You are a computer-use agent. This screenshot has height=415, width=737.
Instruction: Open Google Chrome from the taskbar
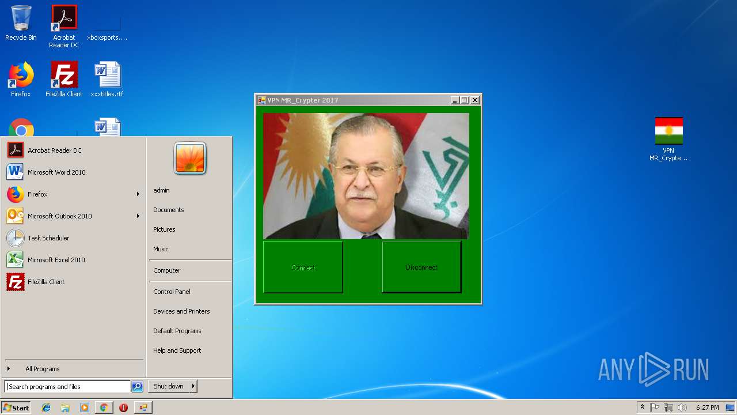[x=104, y=408]
